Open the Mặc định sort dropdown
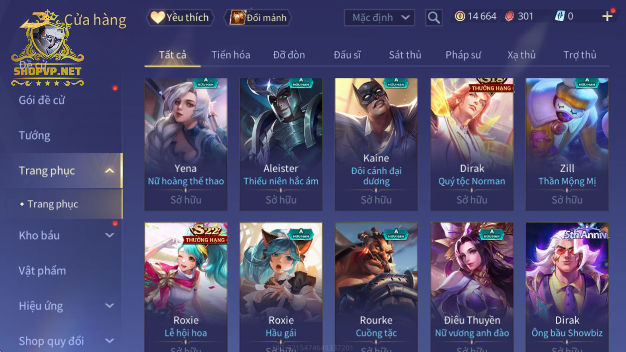Image resolution: width=626 pixels, height=352 pixels. pos(379,18)
